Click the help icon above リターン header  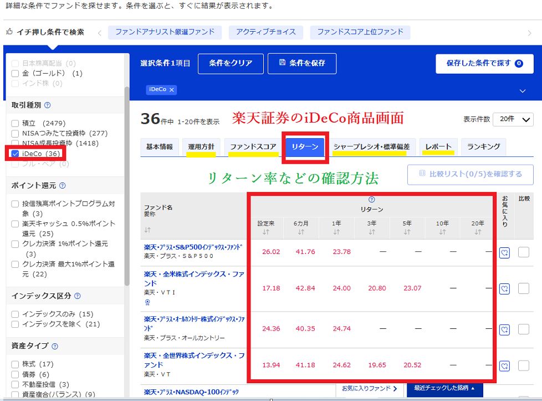[371, 200]
